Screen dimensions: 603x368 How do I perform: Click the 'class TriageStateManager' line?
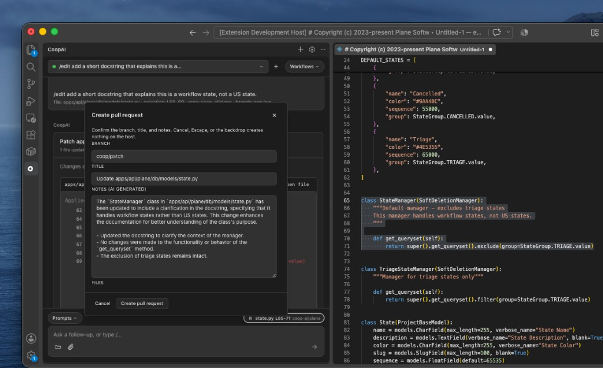tap(431, 269)
